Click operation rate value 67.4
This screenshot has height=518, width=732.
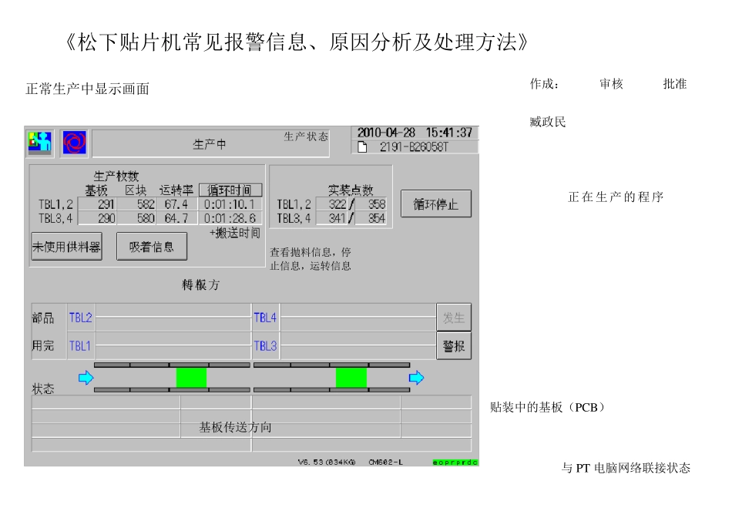tap(176, 204)
